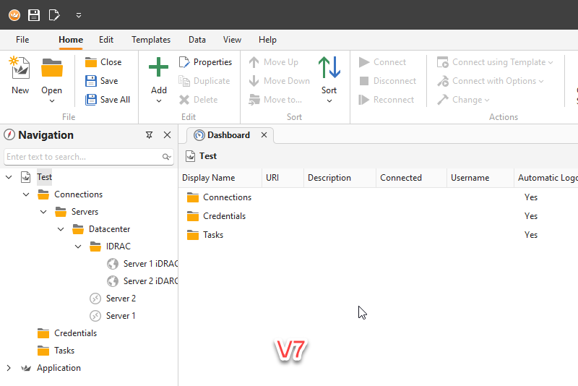This screenshot has width=578, height=386.
Task: Open the File menu
Action: (22, 40)
